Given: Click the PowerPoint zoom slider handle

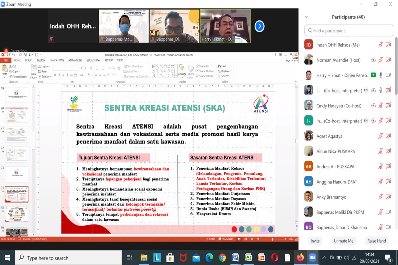Looking at the screenshot, I should (273, 239).
